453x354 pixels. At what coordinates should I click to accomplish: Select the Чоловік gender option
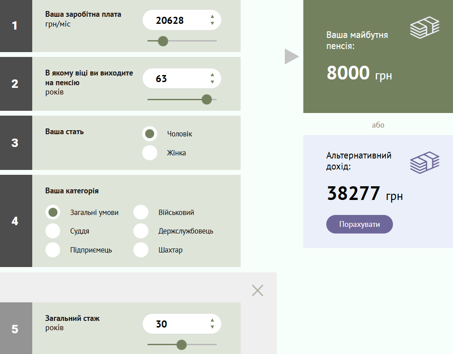click(x=150, y=133)
